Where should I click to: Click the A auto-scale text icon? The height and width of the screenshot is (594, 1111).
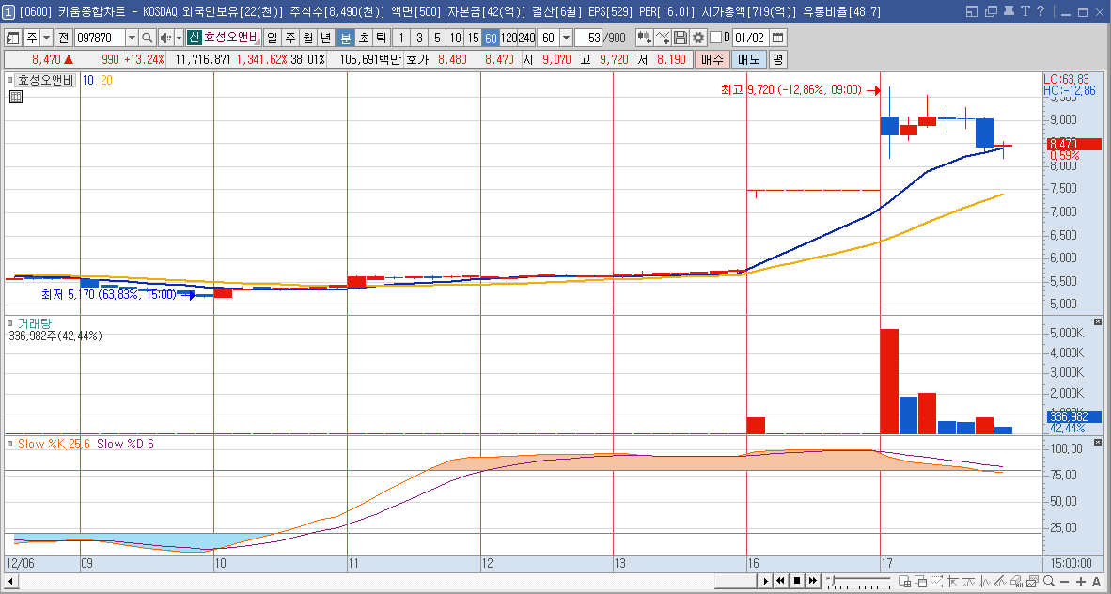tap(1097, 581)
